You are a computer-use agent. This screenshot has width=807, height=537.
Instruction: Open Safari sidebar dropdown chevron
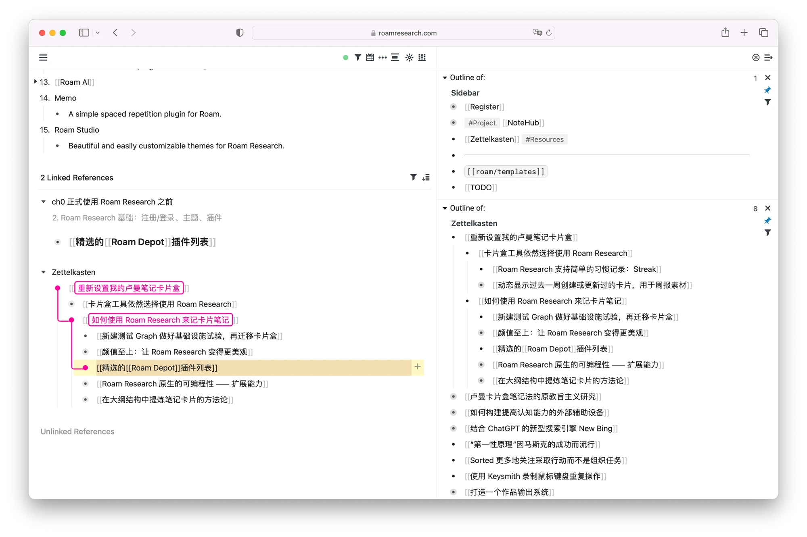(x=98, y=33)
